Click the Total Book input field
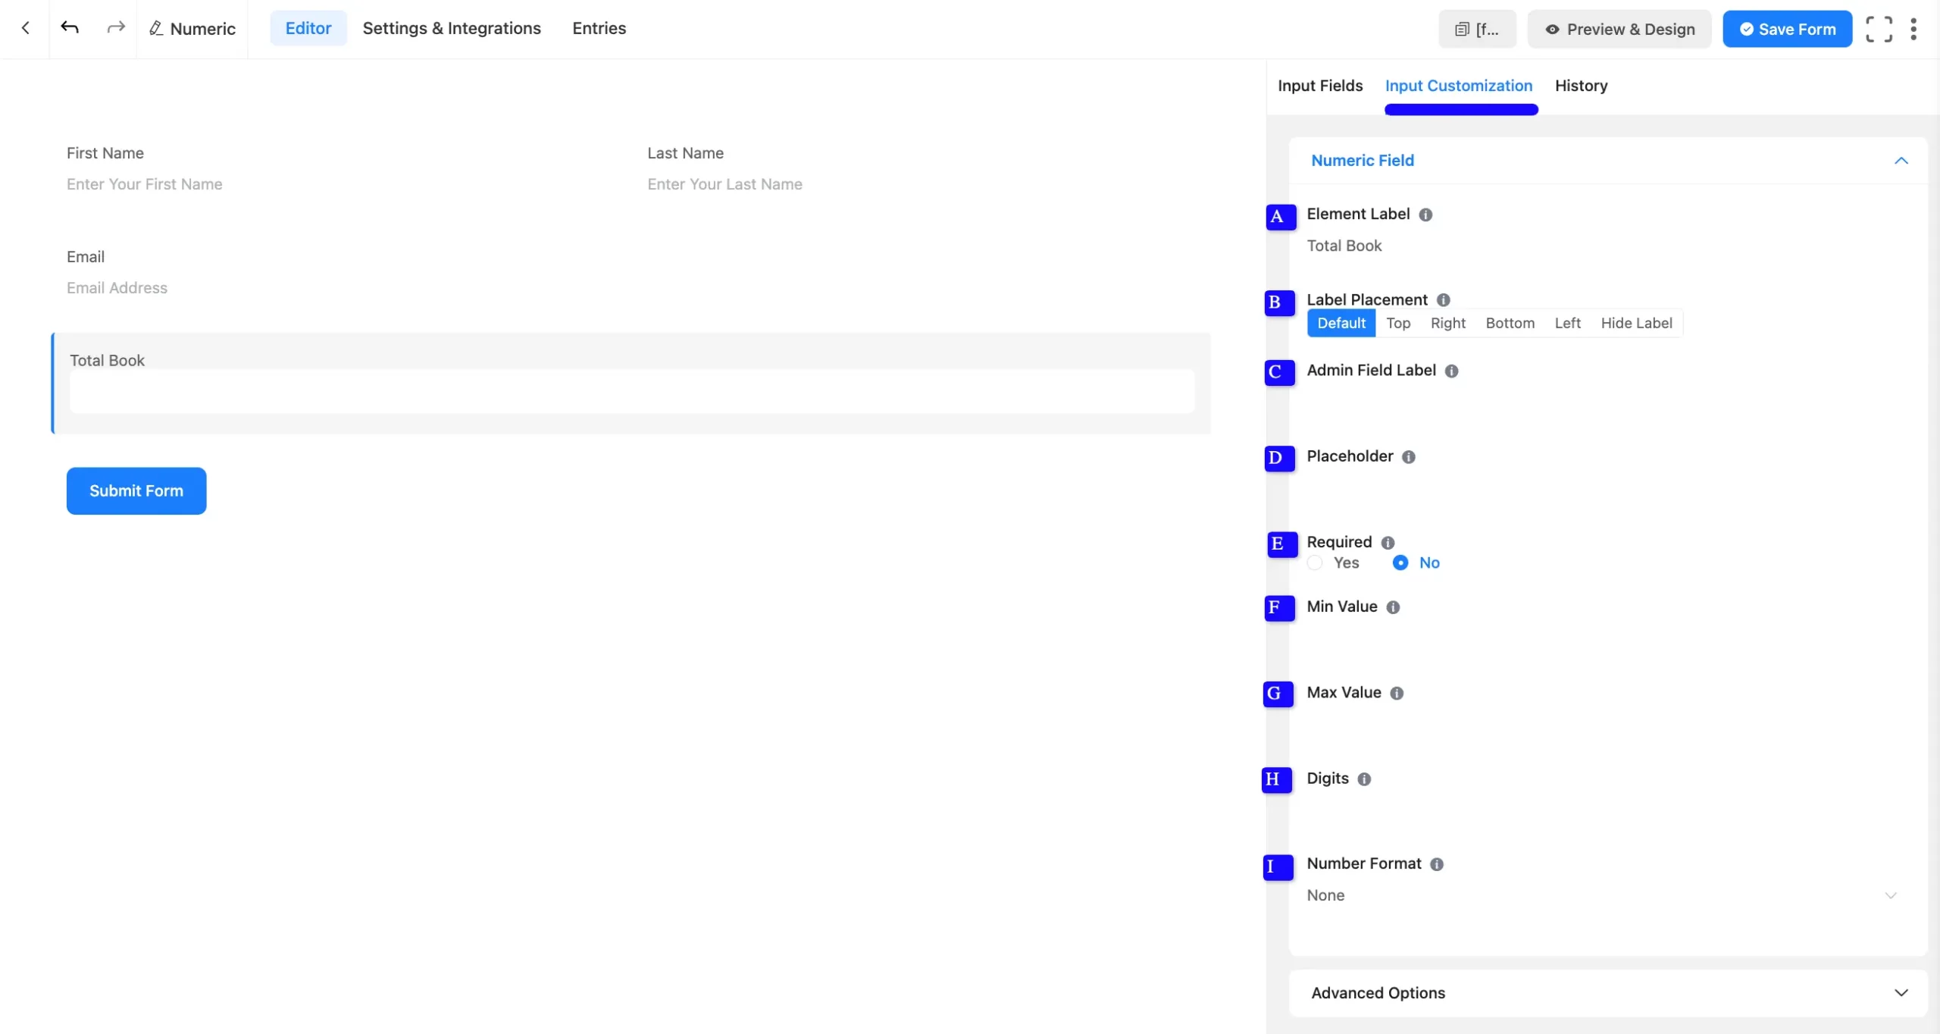This screenshot has height=1034, width=1940. coord(632,391)
